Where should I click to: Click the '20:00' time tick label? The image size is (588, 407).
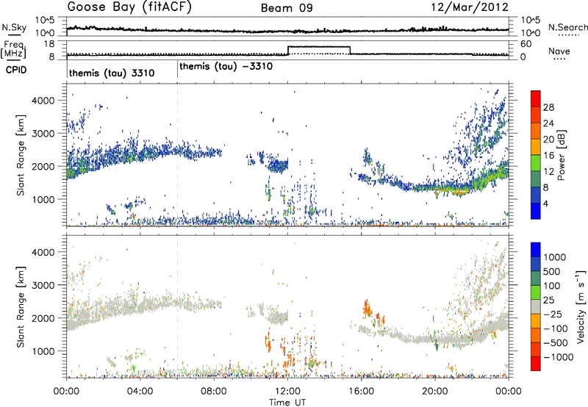pyautogui.click(x=434, y=392)
